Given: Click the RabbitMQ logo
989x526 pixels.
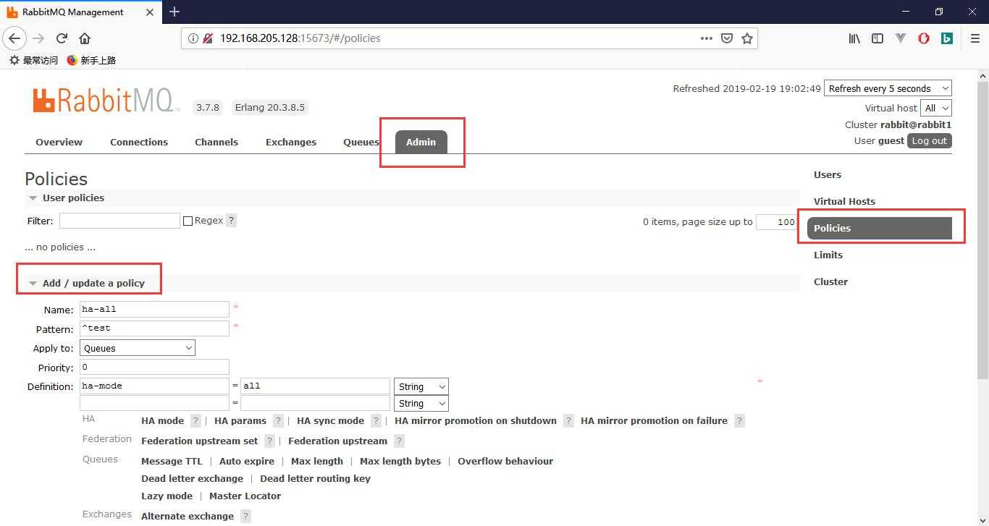Looking at the screenshot, I should pyautogui.click(x=106, y=101).
